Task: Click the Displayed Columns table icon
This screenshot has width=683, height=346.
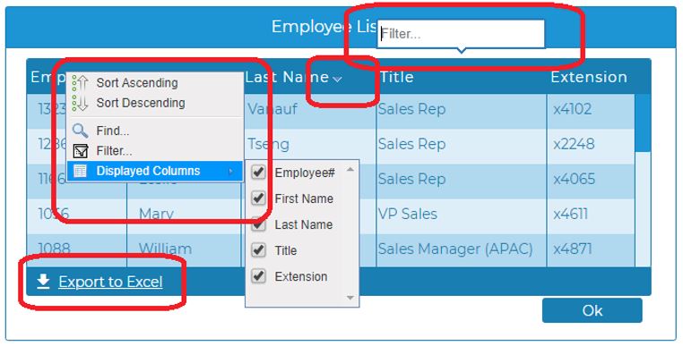Action: coord(81,171)
